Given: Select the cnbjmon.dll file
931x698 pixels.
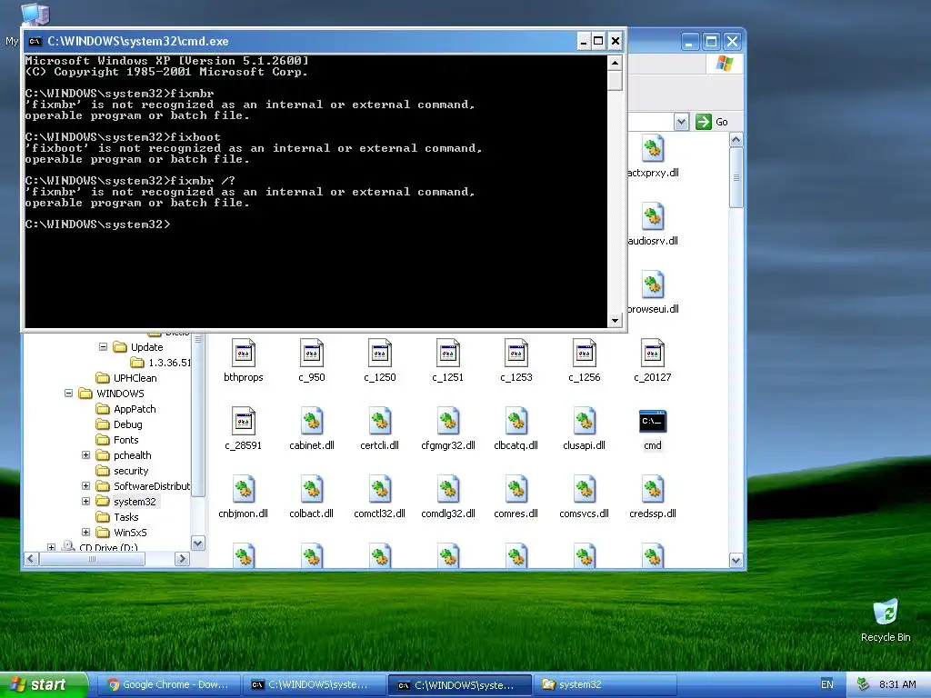Looking at the screenshot, I should [244, 496].
